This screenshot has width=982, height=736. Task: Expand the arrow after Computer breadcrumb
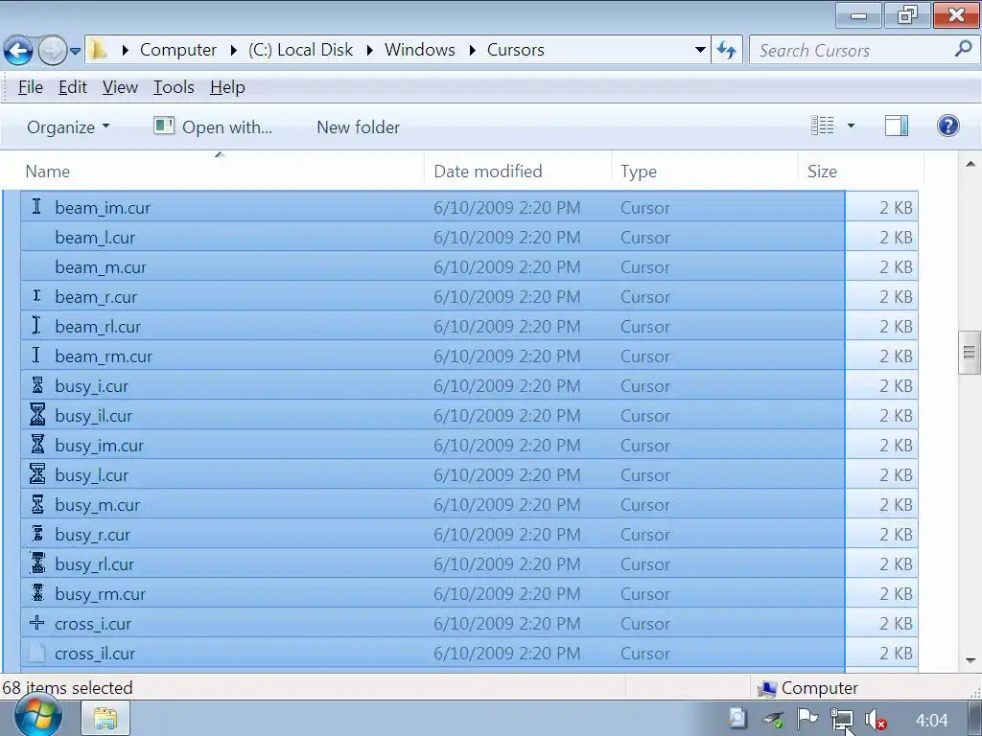(x=233, y=50)
